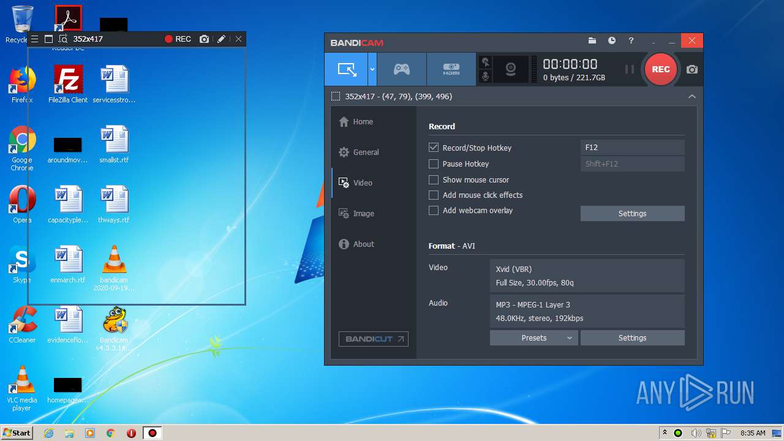The width and height of the screenshot is (784, 441).
Task: Enable the drawing pencil on capture frame
Action: coord(222,39)
